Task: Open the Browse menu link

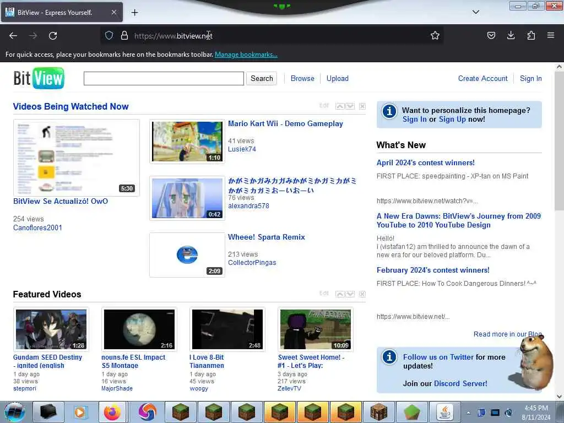Action: click(302, 78)
